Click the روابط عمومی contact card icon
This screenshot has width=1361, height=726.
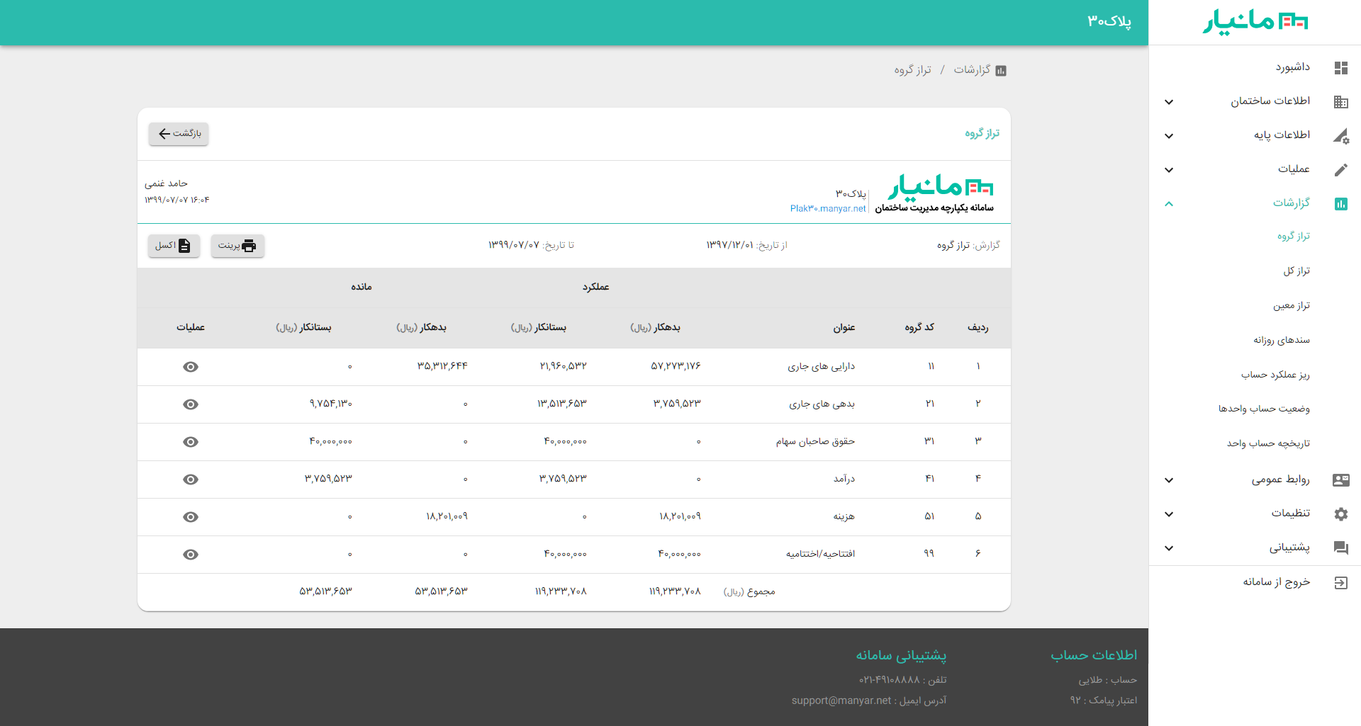coord(1340,480)
